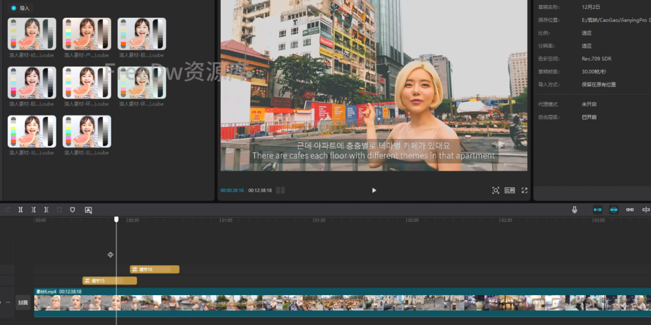651x325 pixels.
Task: Toggle the clip linkage chain icon
Action: [x=630, y=209]
